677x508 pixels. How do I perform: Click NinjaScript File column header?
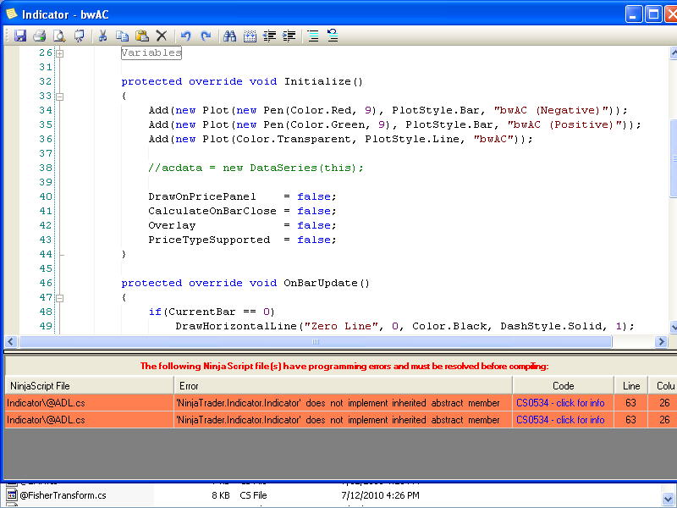(x=90, y=386)
